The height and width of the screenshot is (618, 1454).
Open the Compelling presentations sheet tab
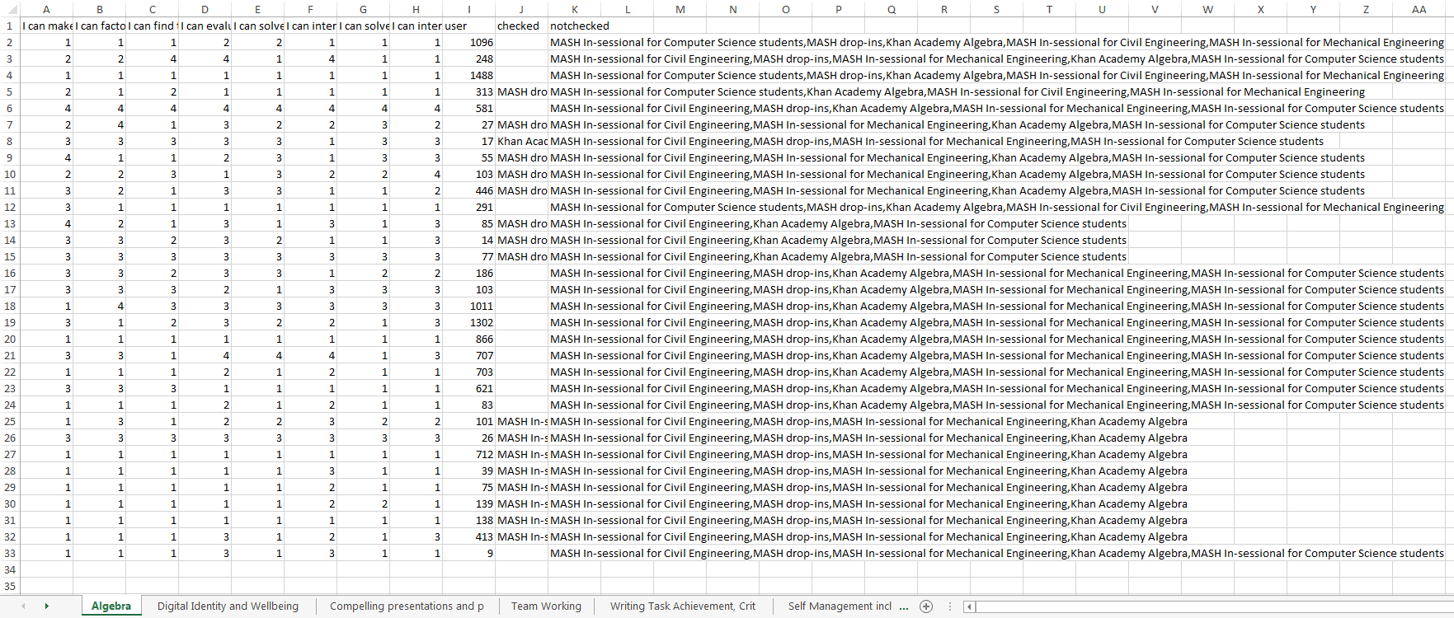[407, 606]
